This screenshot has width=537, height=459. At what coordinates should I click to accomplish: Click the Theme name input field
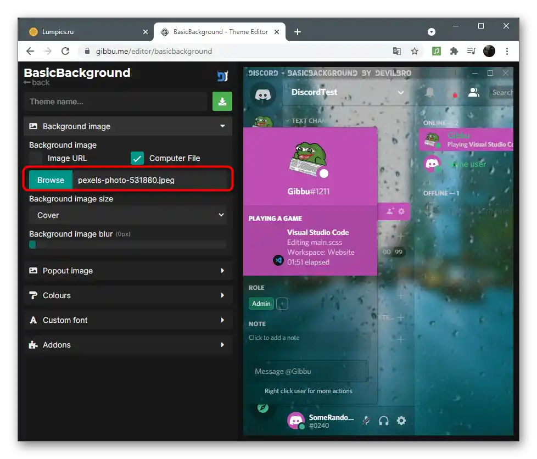tap(116, 102)
